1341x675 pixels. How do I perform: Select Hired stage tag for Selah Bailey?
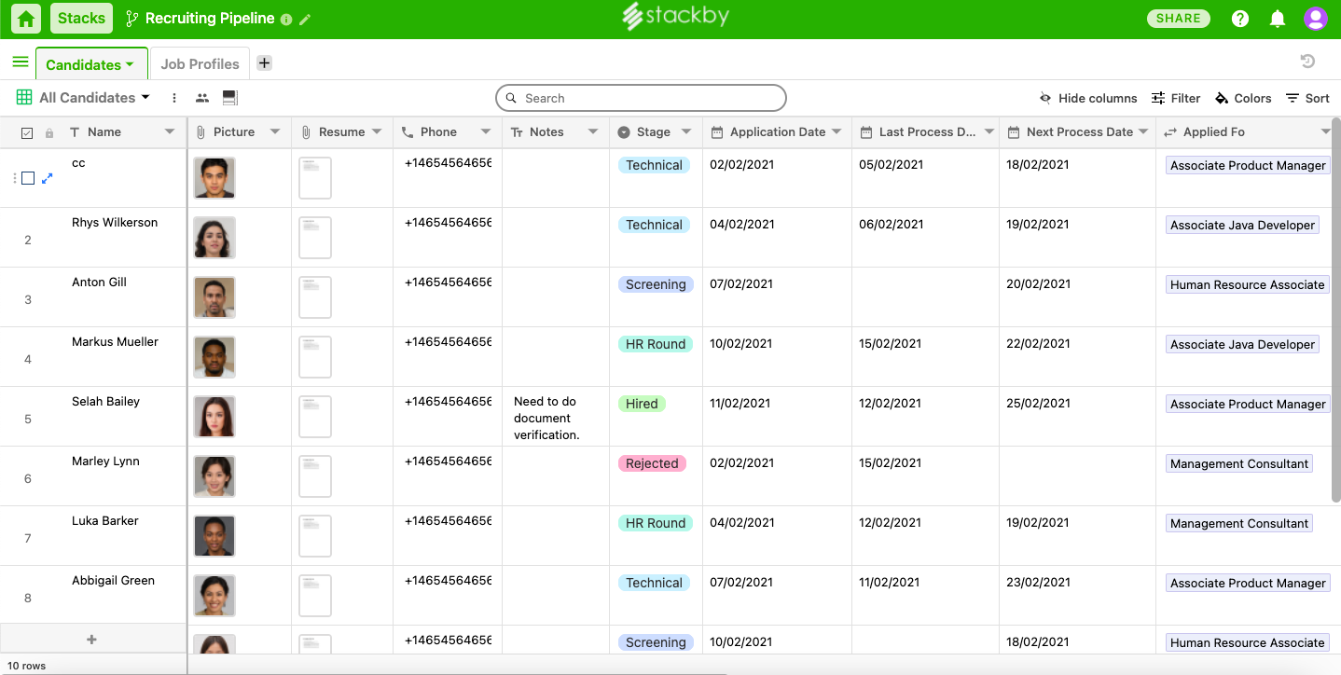(642, 404)
